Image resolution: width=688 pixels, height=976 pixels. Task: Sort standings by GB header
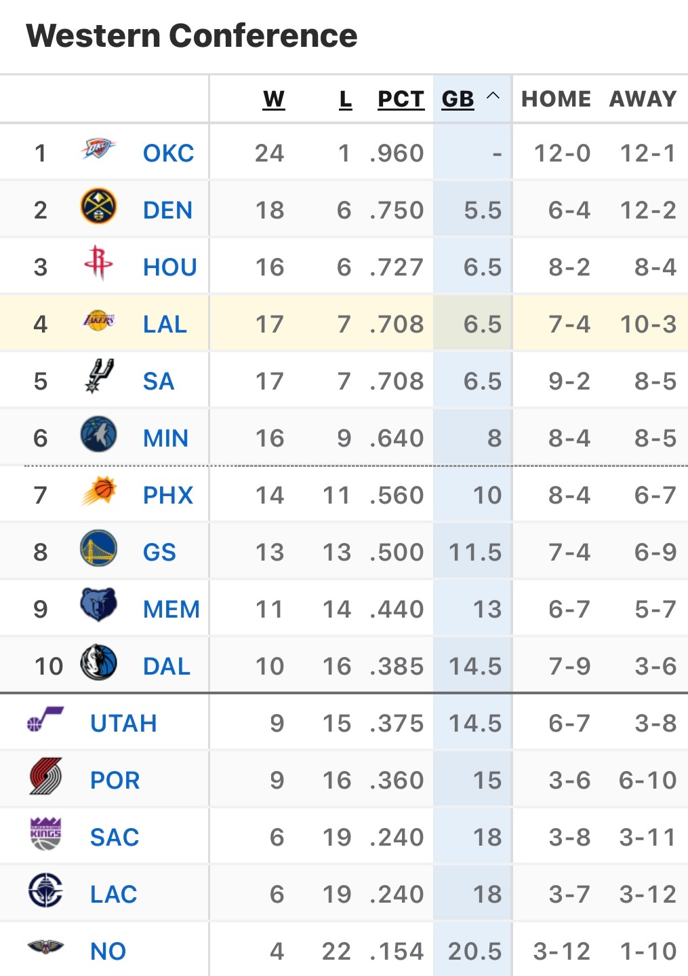[458, 99]
